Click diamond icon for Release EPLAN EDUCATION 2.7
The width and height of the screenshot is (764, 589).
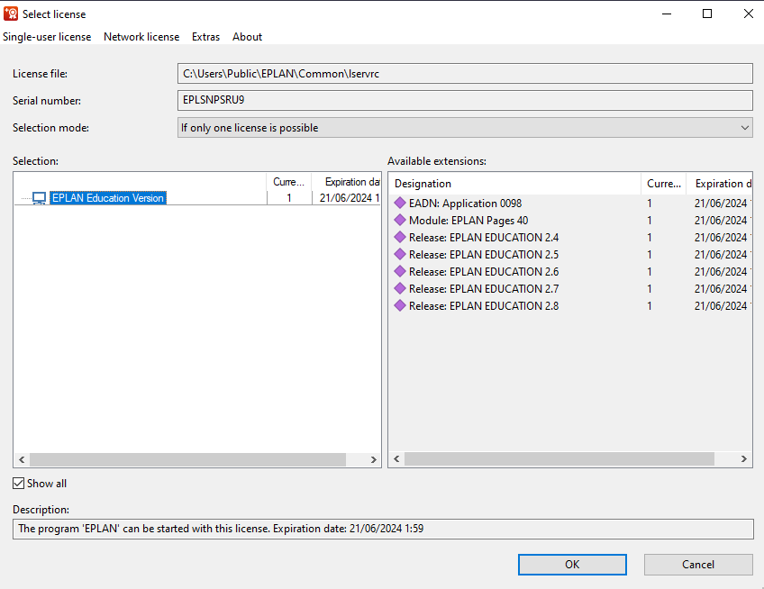coord(400,288)
